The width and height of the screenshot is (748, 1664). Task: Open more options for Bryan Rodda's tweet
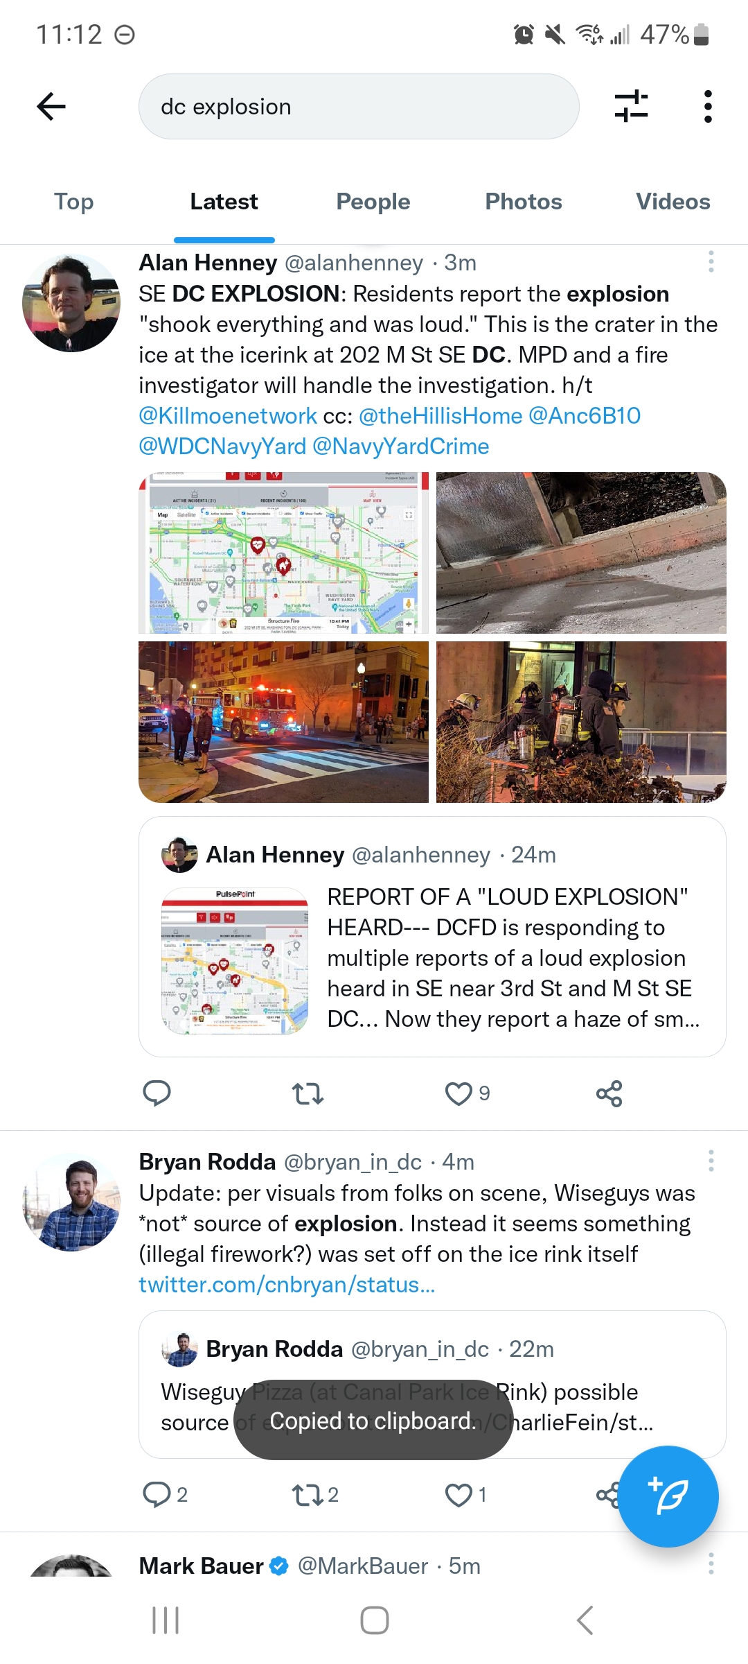pyautogui.click(x=711, y=1161)
